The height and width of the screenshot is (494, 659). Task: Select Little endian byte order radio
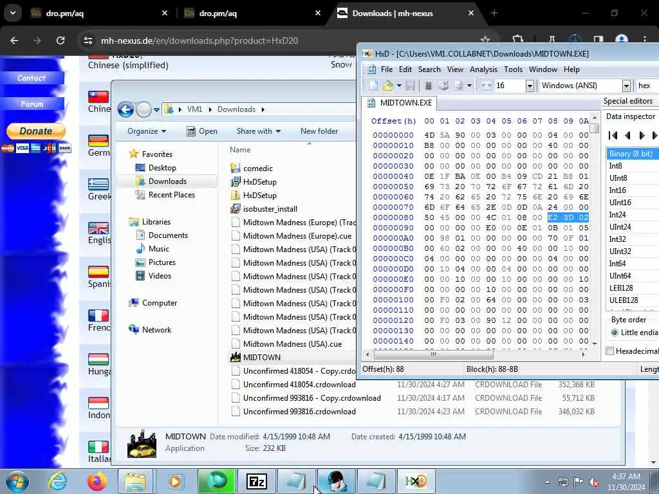coord(615,333)
